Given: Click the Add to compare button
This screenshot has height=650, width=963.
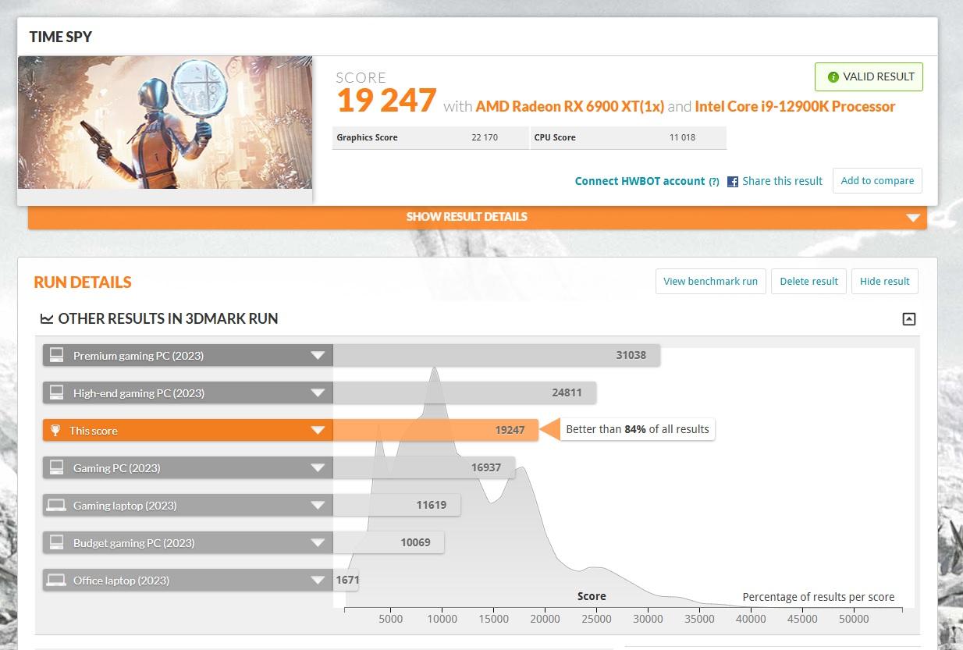Looking at the screenshot, I should pyautogui.click(x=877, y=180).
